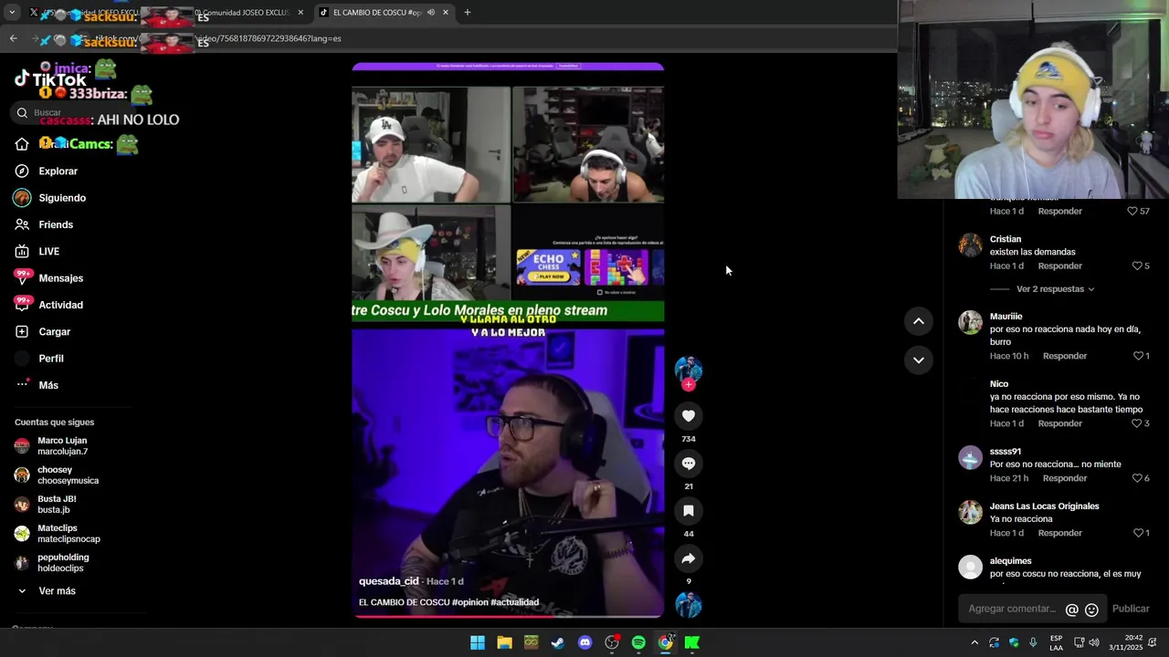Share the video using the arrow icon

point(689,558)
